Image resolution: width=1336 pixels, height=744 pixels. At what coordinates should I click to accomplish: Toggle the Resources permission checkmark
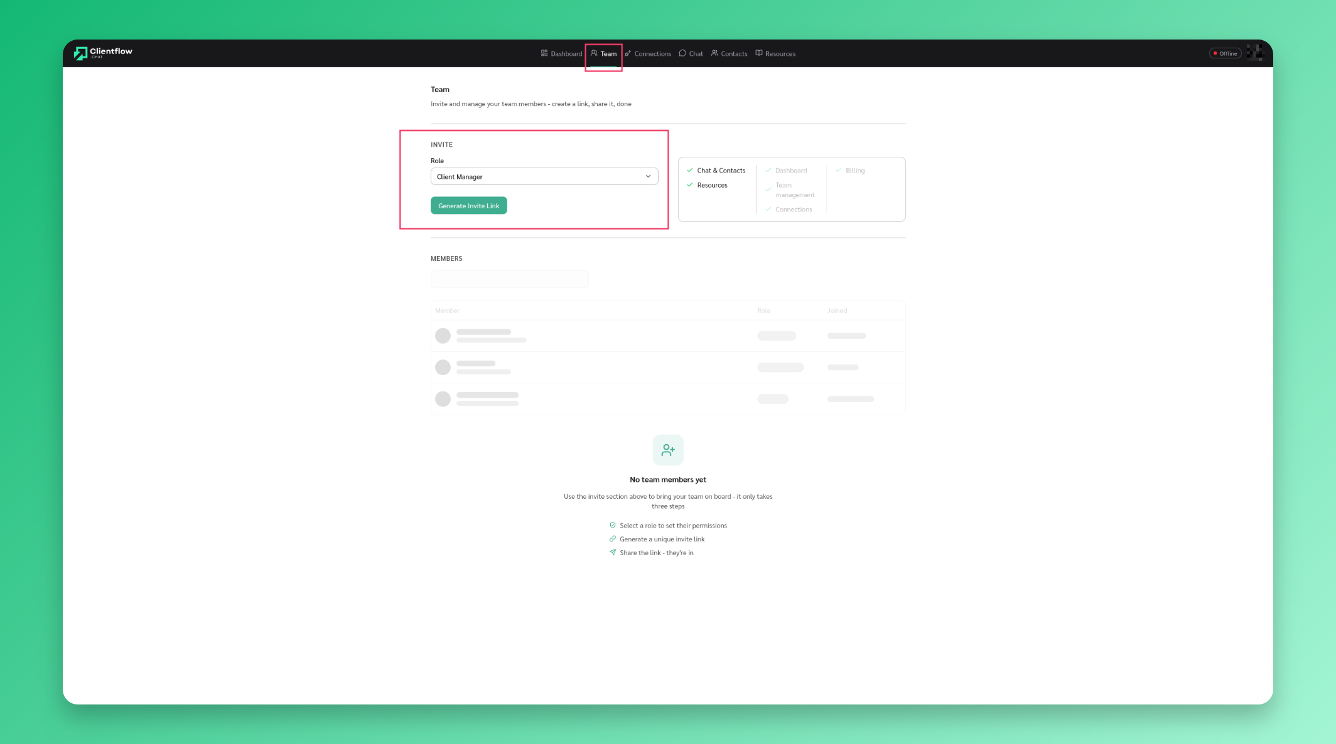point(689,184)
